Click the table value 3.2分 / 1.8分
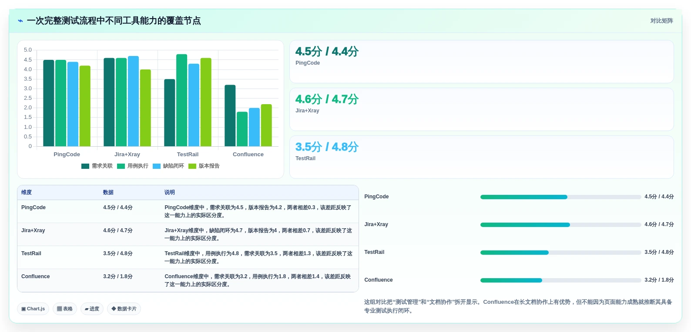Image resolution: width=691 pixels, height=332 pixels. point(118,276)
